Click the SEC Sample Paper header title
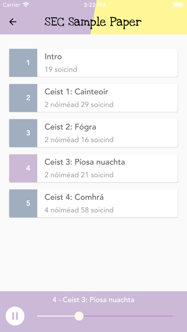The height and width of the screenshot is (332, 187). 93,22
